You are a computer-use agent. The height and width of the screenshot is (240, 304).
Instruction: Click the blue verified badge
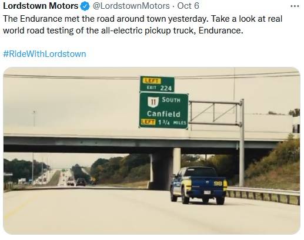click(x=85, y=6)
